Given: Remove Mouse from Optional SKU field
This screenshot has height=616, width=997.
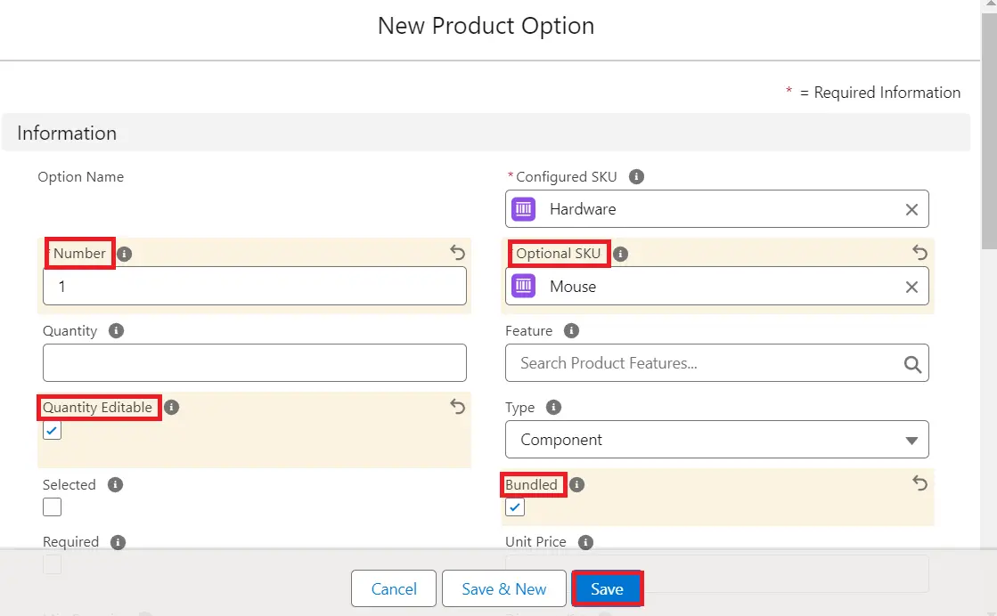Looking at the screenshot, I should (911, 287).
